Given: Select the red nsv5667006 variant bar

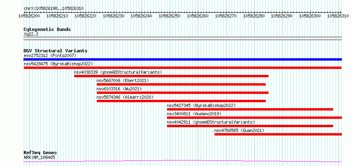Looking at the screenshot, I should click(181, 84).
